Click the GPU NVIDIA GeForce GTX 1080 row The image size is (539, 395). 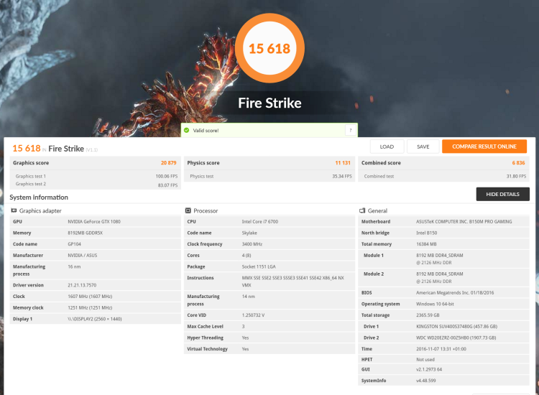pyautogui.click(x=95, y=221)
